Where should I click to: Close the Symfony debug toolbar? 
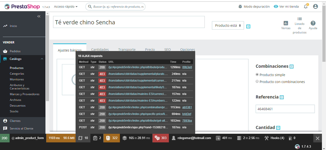pyautogui.click(x=318, y=138)
